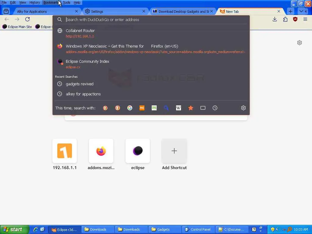Open the Downloads toolbar arrow icon
This screenshot has width=312, height=234.
click(275, 19)
